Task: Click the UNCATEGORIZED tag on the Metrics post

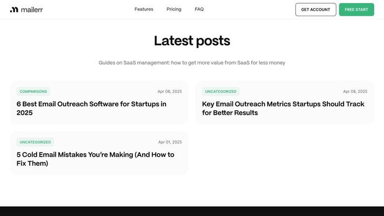Action: tap(221, 91)
